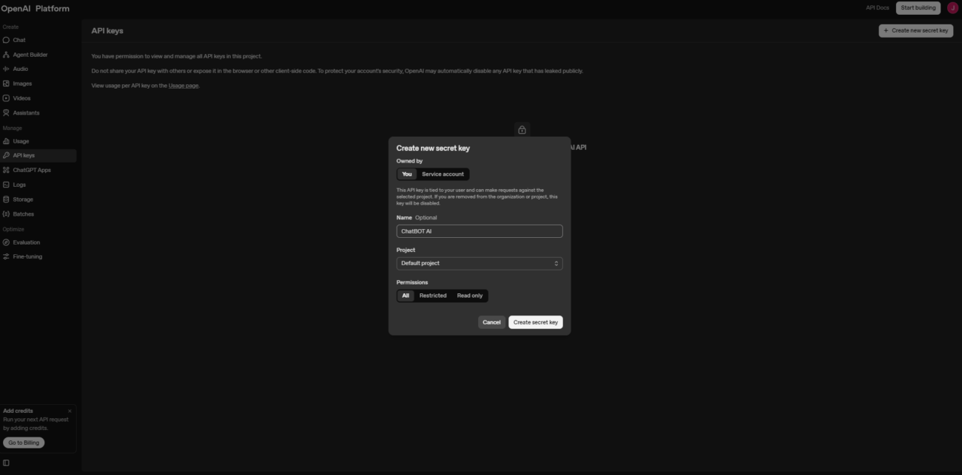Click the Chat icon in the sidebar

[6, 40]
